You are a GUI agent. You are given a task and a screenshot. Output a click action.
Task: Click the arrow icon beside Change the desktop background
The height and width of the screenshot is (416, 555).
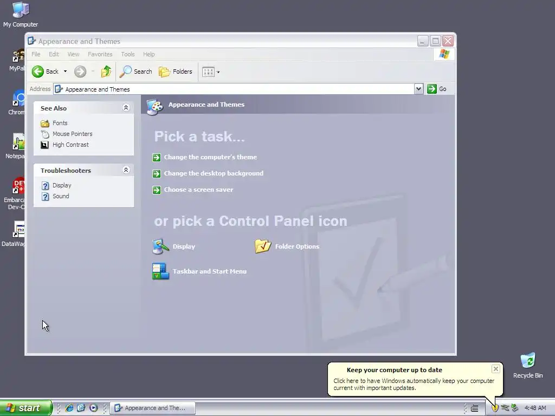[157, 174]
